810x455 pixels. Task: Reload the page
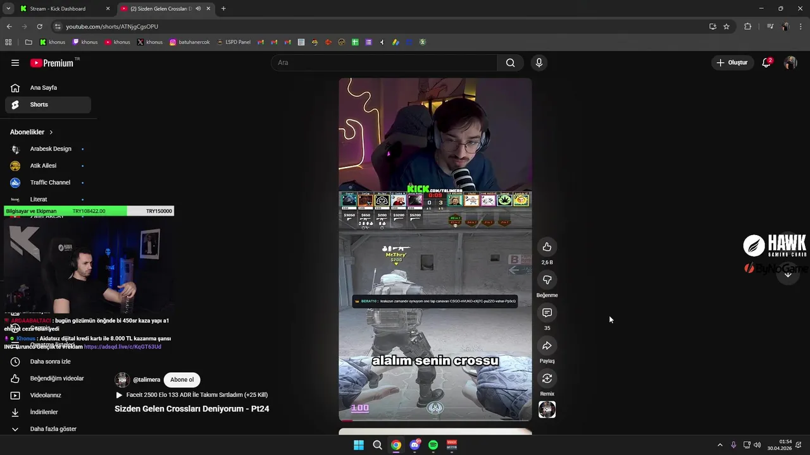[x=39, y=27]
